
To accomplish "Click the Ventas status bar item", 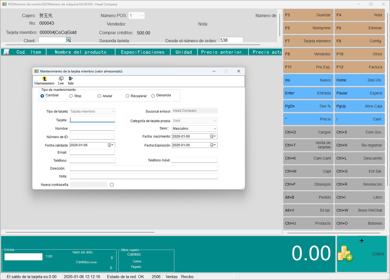I will click(x=171, y=277).
